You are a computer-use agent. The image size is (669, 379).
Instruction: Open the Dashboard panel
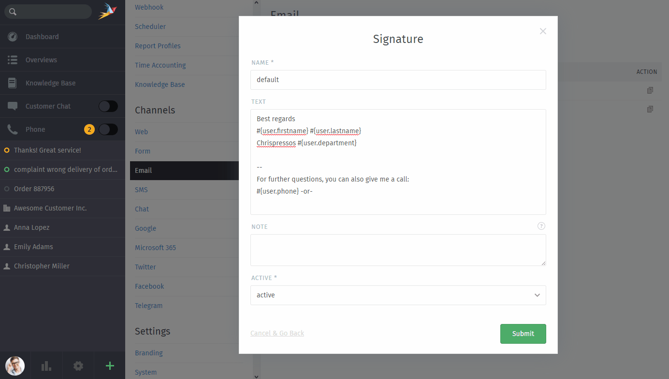(x=42, y=36)
